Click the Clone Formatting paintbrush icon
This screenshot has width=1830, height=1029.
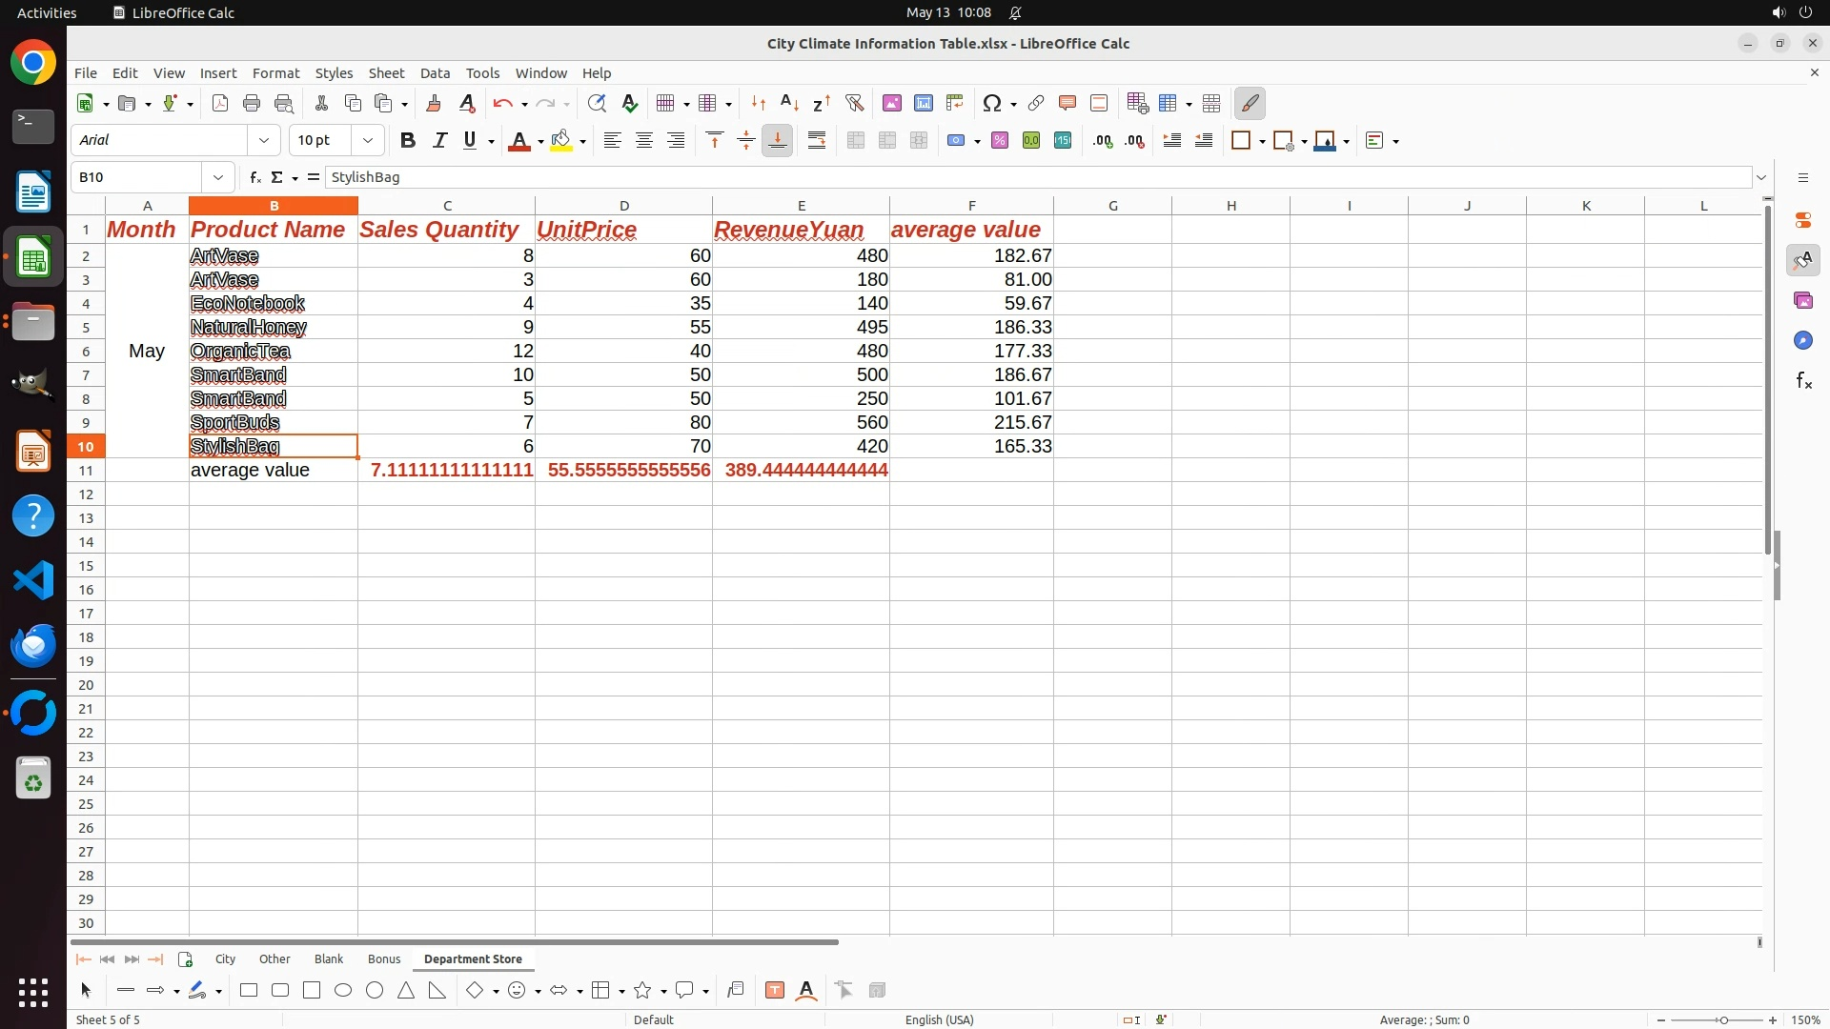pyautogui.click(x=434, y=103)
